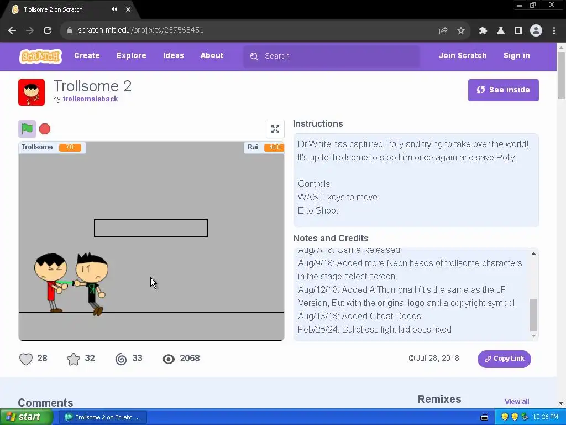Click the page vertical scrollbar thumb
Image resolution: width=566 pixels, height=425 pixels.
(x=561, y=75)
